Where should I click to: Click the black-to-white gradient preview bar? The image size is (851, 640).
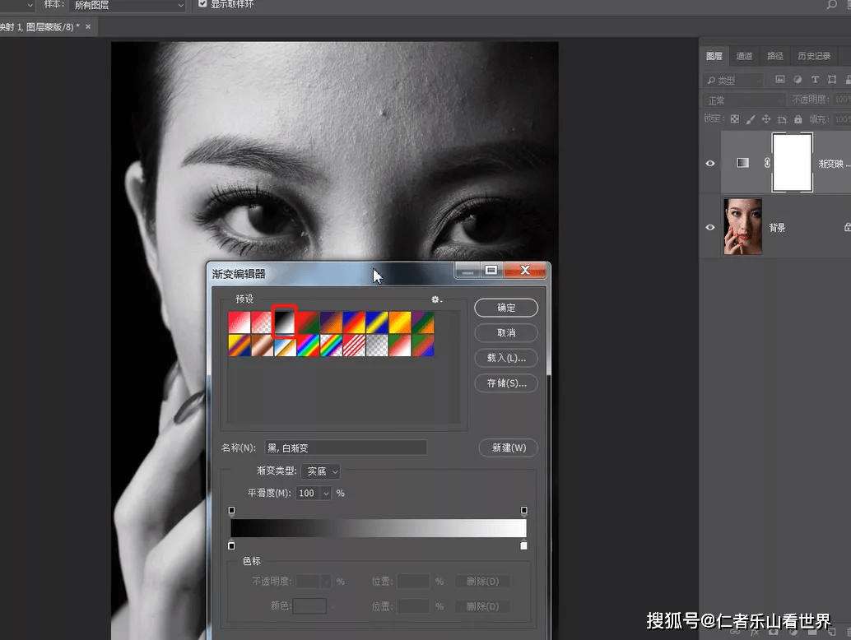[379, 528]
